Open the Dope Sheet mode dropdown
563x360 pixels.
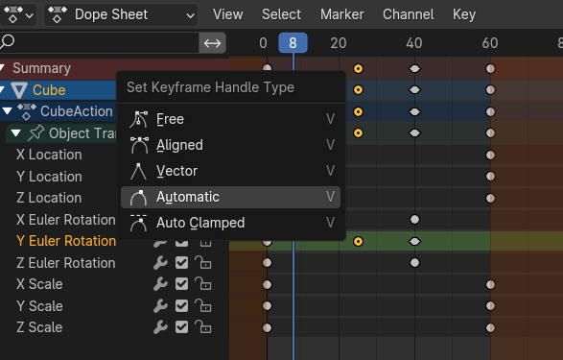pyautogui.click(x=121, y=14)
